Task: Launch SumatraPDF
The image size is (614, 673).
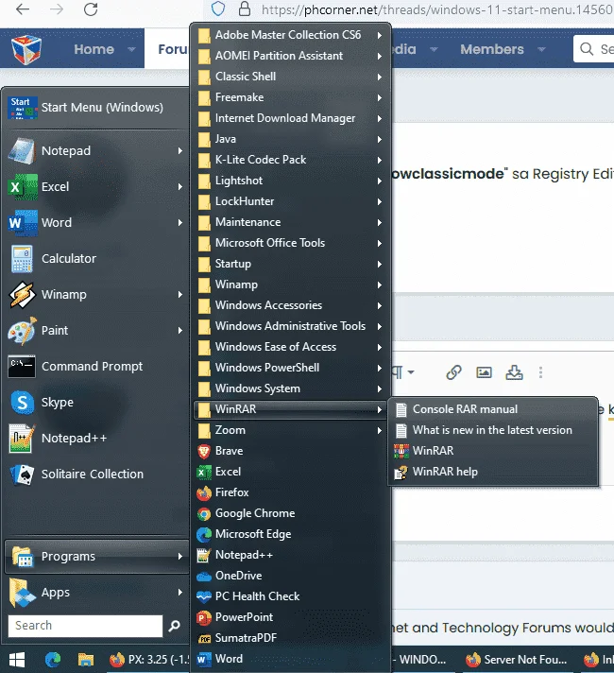Action: pyautogui.click(x=291, y=638)
